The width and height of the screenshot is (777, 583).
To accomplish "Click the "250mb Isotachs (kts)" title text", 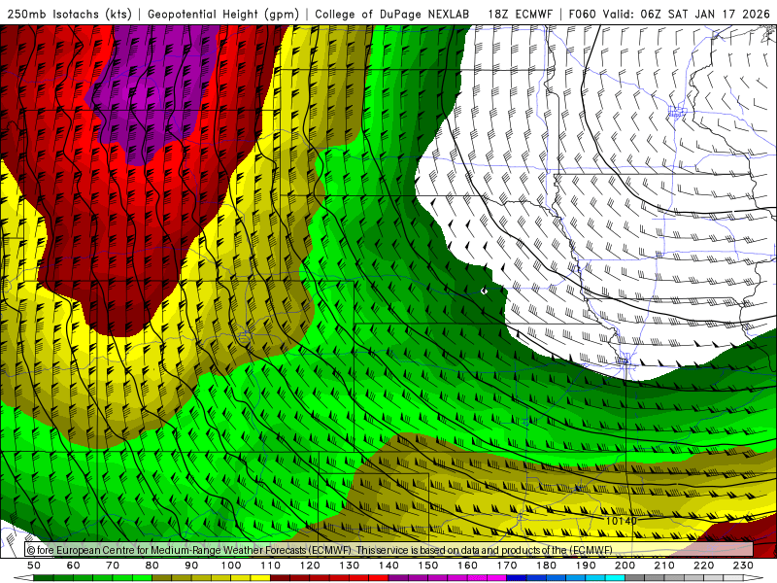I will point(70,14).
